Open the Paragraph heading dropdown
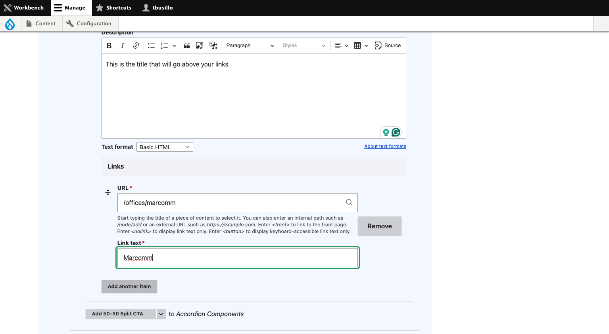 pyautogui.click(x=250, y=46)
